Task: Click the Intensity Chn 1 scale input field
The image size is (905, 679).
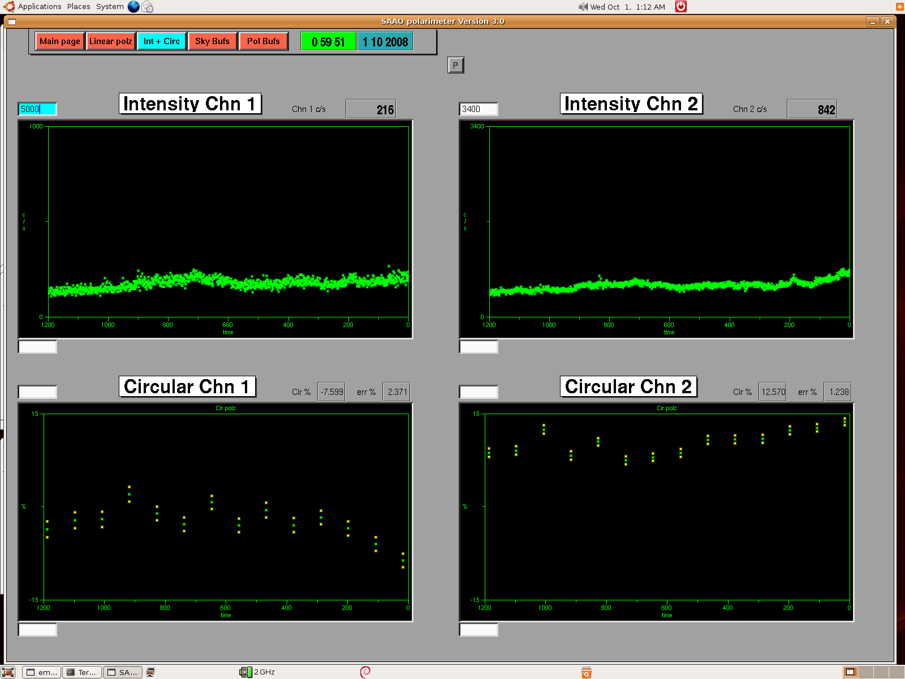Action: [x=37, y=109]
